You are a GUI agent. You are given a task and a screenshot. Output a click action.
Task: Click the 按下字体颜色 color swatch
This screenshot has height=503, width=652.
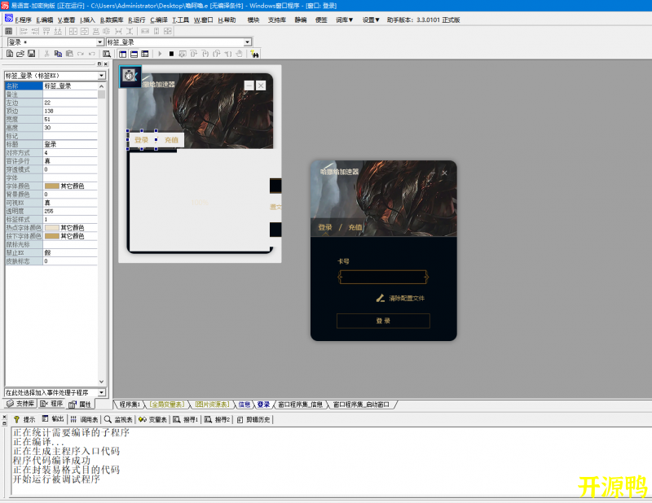tap(52, 236)
